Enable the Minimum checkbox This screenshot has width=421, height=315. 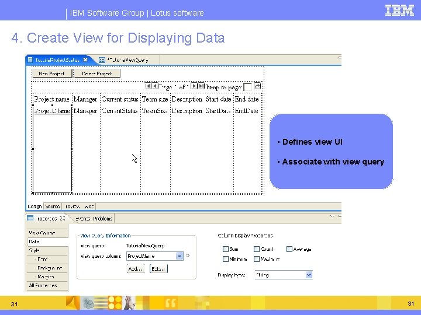(226, 259)
